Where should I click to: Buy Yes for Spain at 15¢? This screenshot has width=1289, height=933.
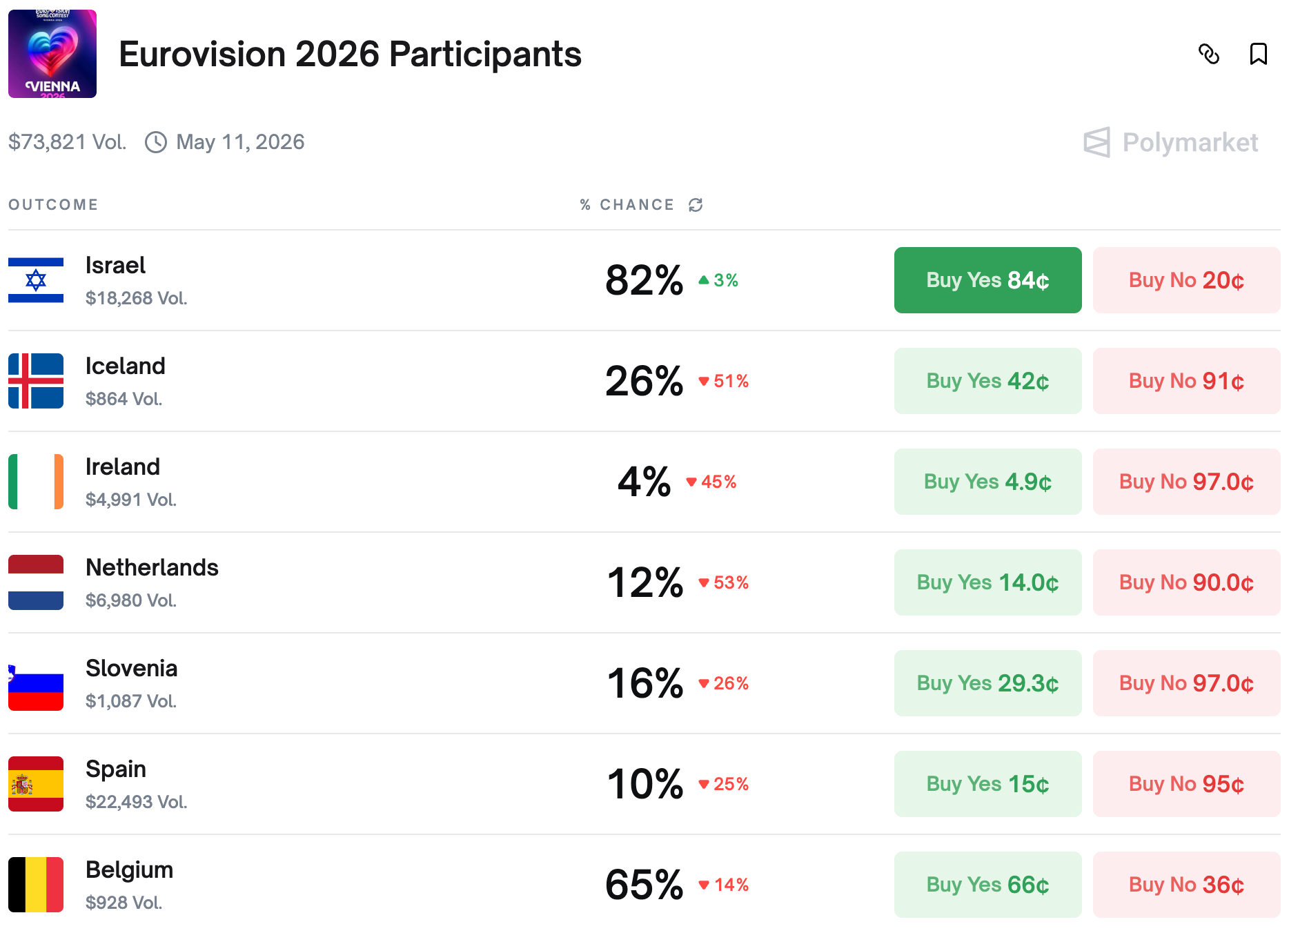click(987, 784)
